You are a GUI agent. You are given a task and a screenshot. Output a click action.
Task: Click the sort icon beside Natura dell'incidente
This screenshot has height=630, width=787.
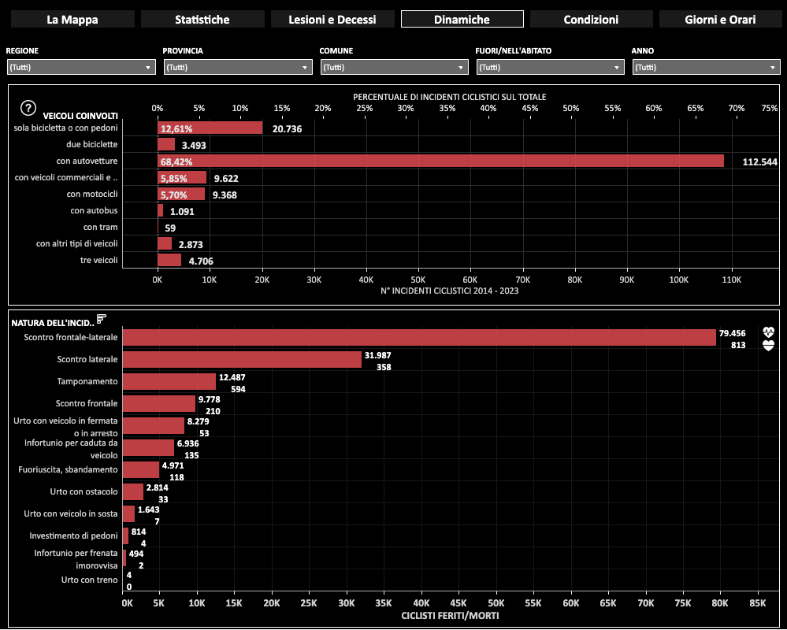click(101, 319)
